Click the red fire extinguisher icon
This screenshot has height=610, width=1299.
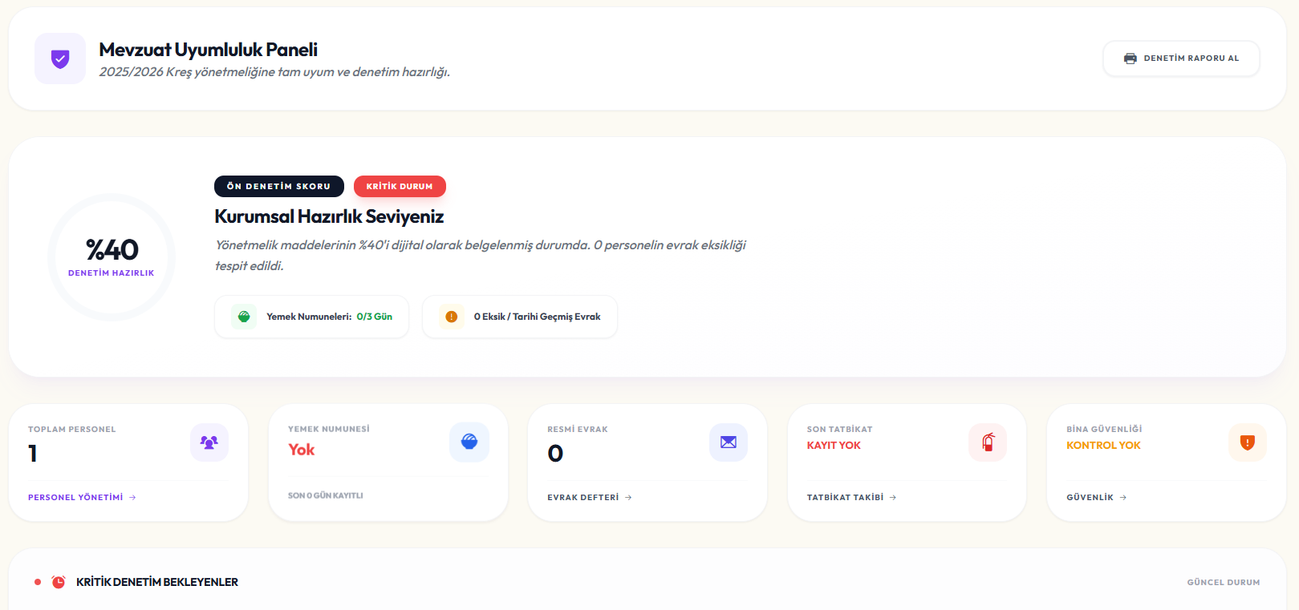point(988,442)
